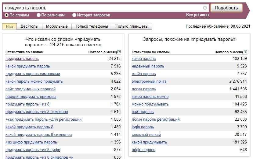Switch to the 'Мобильные' tab
253x159 pixels.
[57, 26]
